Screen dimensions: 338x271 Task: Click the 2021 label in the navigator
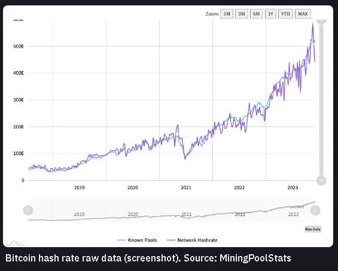pyautogui.click(x=186, y=214)
